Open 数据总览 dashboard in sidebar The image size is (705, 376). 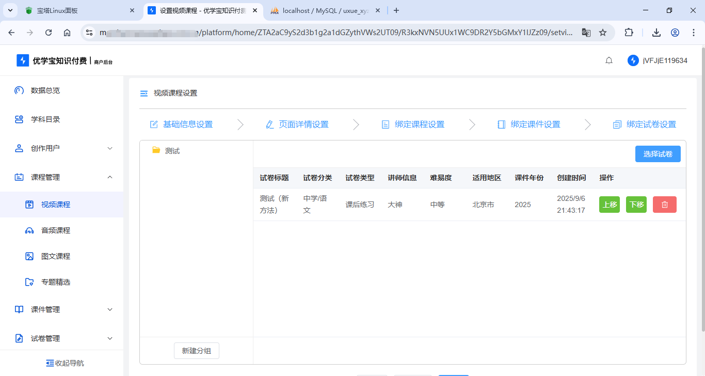click(45, 90)
